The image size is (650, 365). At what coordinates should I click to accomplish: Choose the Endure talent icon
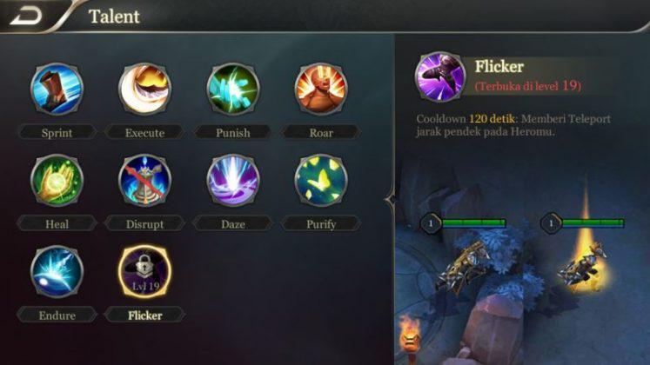tap(57, 272)
